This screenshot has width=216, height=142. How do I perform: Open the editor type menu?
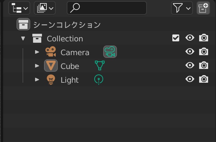[19, 8]
